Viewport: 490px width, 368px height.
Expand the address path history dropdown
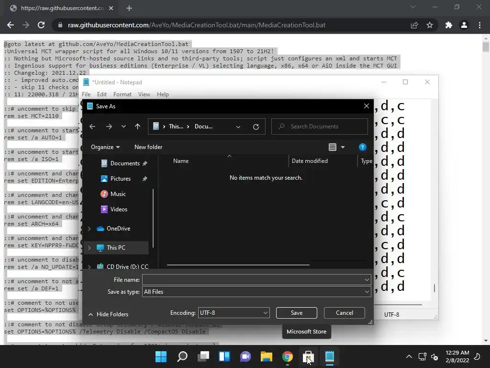[x=238, y=126]
